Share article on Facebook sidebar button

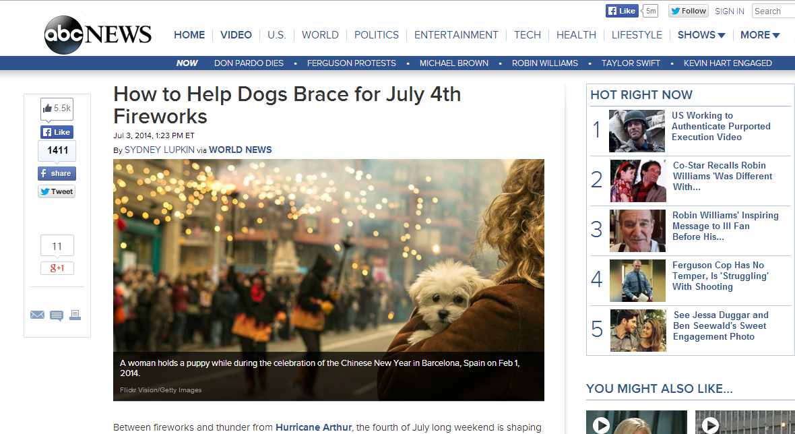click(57, 173)
